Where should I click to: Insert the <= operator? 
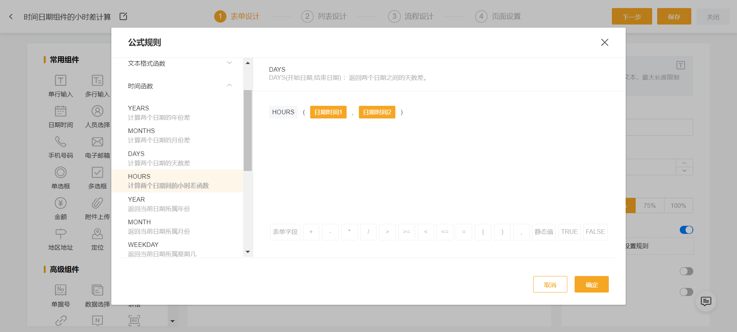[445, 232]
